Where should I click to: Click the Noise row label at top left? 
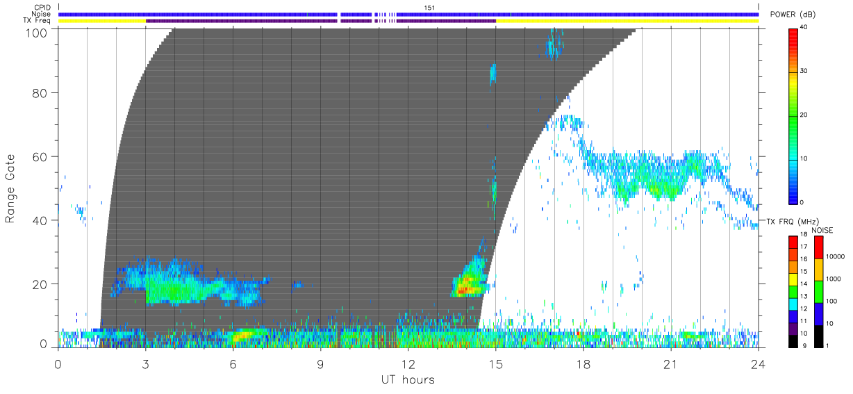[x=42, y=14]
